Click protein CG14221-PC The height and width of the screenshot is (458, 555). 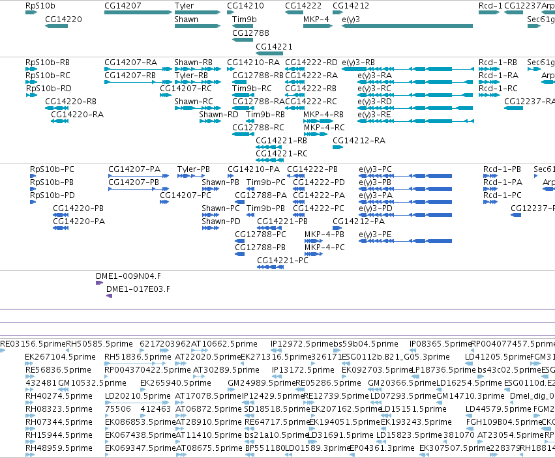coord(282,261)
